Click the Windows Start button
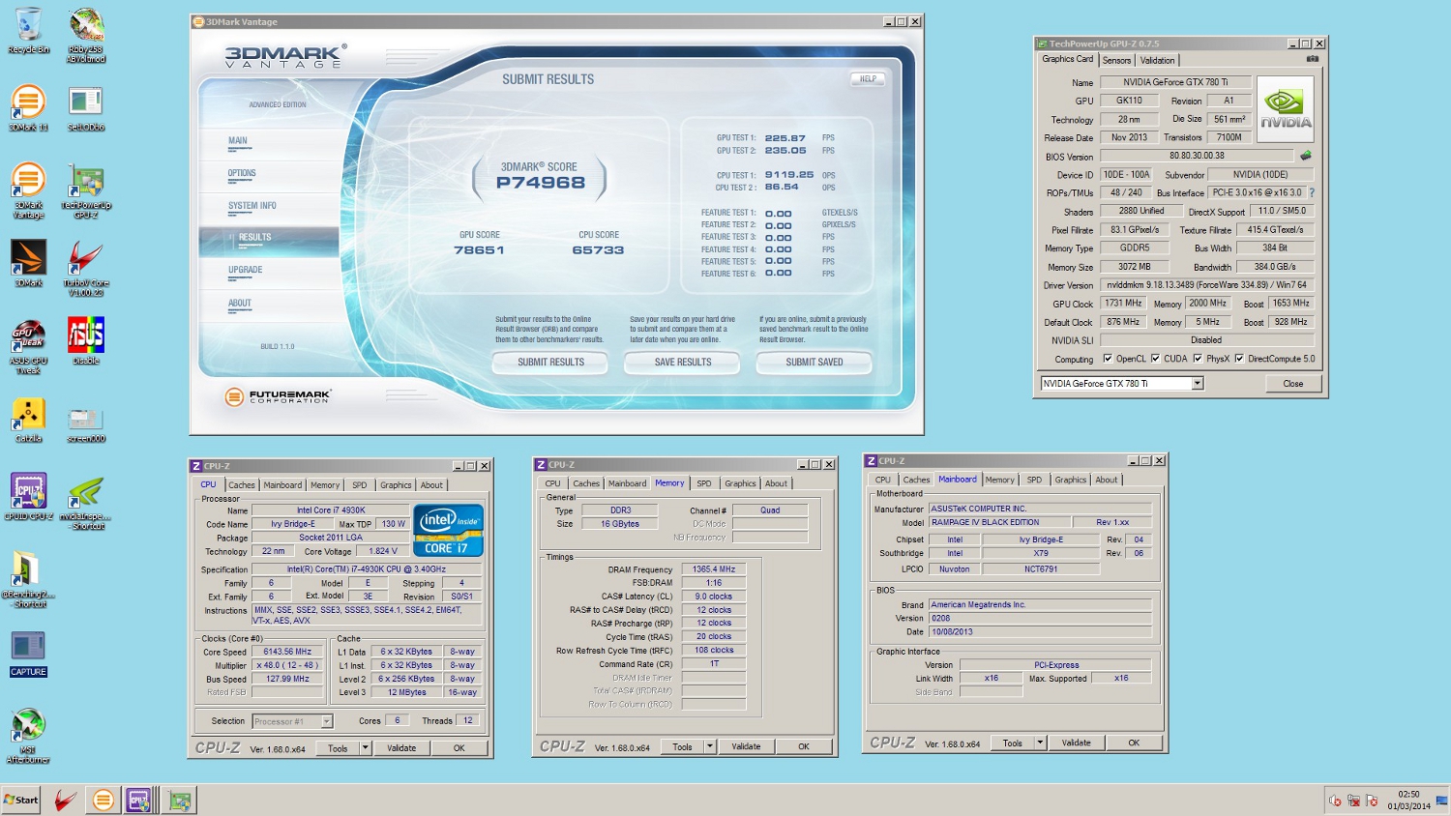The height and width of the screenshot is (816, 1451). click(x=21, y=800)
